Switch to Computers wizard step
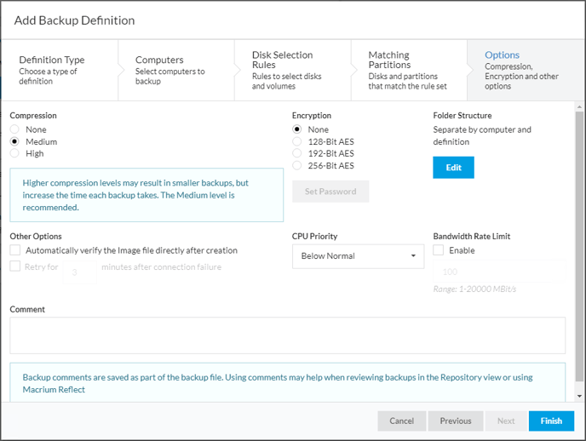The height and width of the screenshot is (441, 586). coord(175,70)
